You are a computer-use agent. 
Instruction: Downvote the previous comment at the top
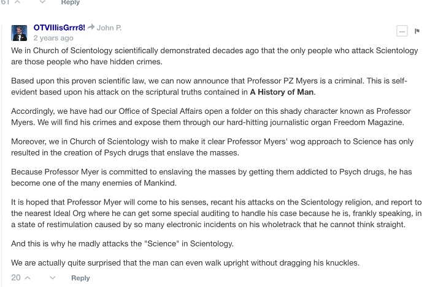point(42,2)
